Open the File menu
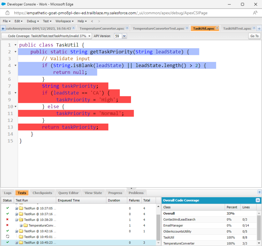262x246 pixels. pos(7,21)
